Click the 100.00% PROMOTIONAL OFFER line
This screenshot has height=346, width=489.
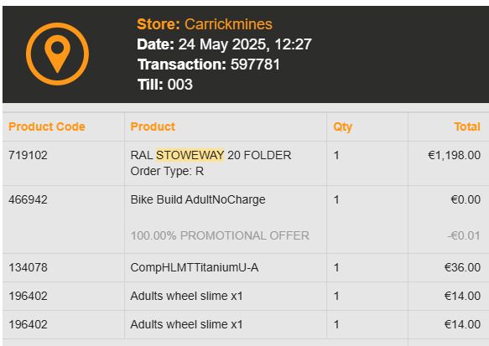click(220, 235)
